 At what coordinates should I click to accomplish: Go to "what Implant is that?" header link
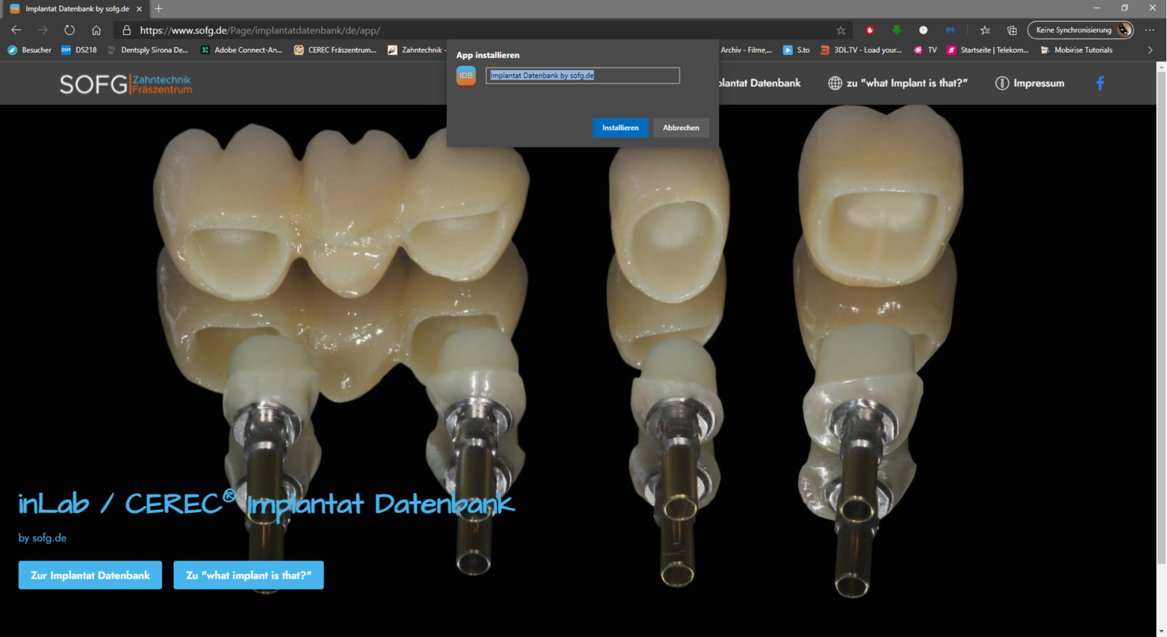point(898,83)
